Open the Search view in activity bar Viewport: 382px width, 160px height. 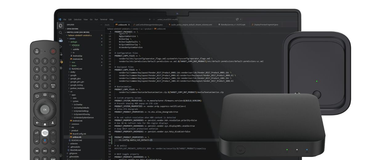click(x=60, y=33)
